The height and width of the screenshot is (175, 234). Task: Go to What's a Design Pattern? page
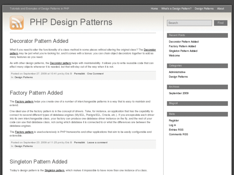(176, 9)
